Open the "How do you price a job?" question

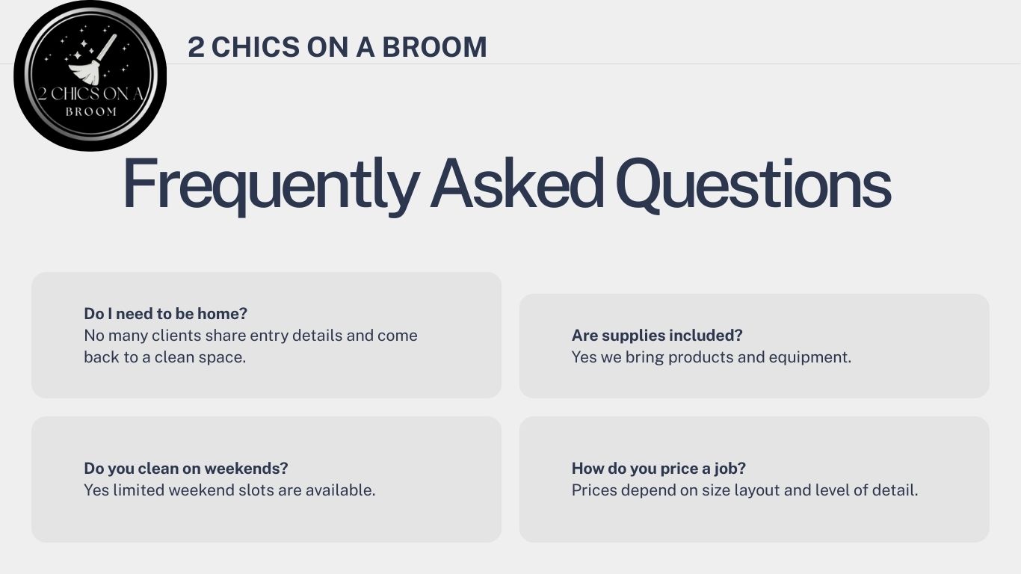658,469
